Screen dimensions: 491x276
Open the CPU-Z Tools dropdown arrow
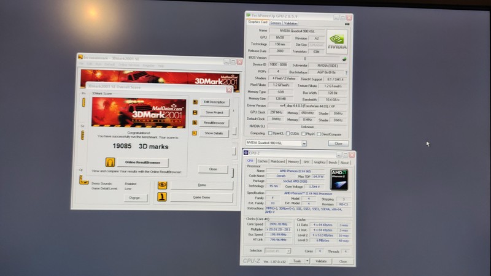(x=307, y=261)
